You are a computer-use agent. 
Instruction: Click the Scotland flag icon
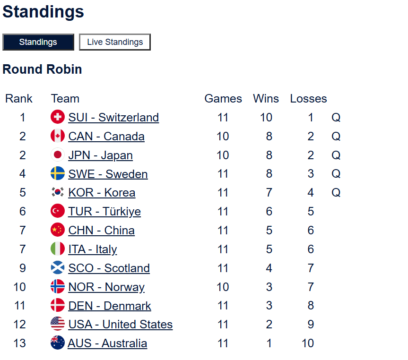(x=58, y=268)
